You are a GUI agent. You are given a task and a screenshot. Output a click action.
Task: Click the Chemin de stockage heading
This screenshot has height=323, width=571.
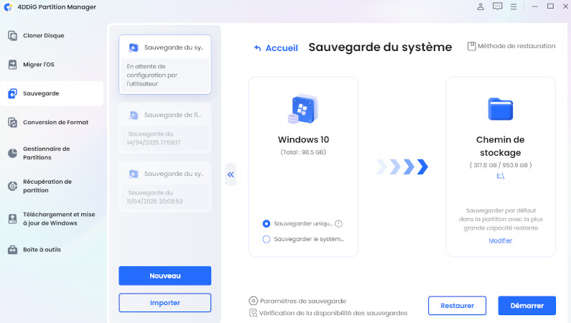pos(501,146)
